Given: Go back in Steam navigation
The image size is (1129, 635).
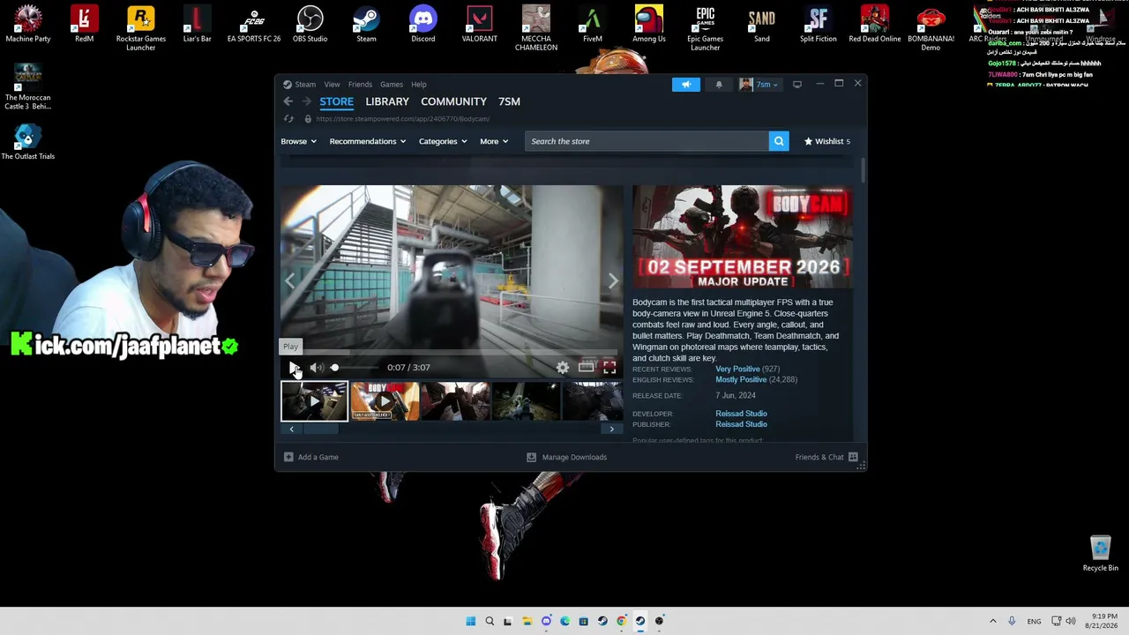Looking at the screenshot, I should (x=288, y=101).
